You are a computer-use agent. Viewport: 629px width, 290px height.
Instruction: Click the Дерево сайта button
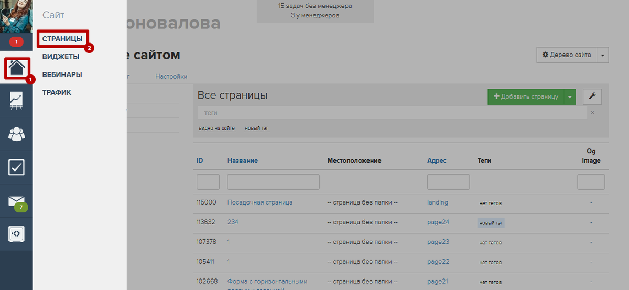567,55
